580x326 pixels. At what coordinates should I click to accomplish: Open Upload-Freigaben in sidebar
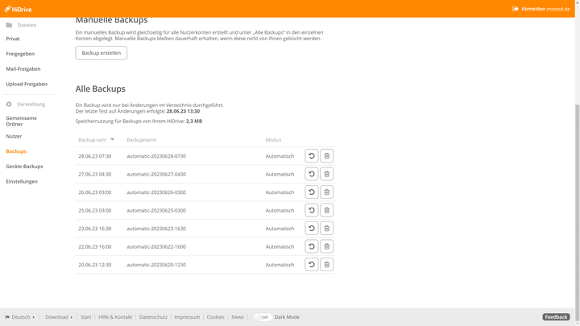(27, 85)
